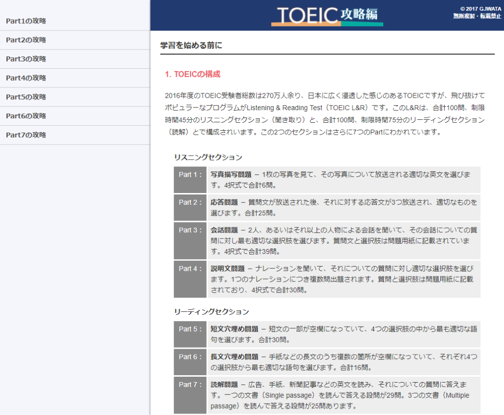Select the red 1. TOEICの構成 heading
The image size is (504, 415).
[192, 75]
